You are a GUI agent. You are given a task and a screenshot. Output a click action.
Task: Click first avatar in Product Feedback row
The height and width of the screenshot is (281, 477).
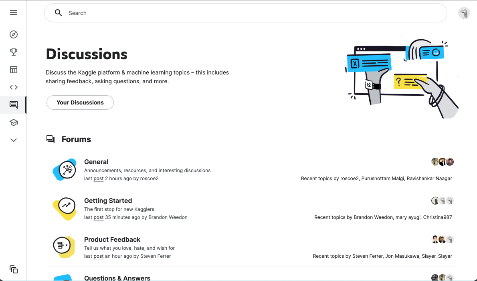(435, 239)
